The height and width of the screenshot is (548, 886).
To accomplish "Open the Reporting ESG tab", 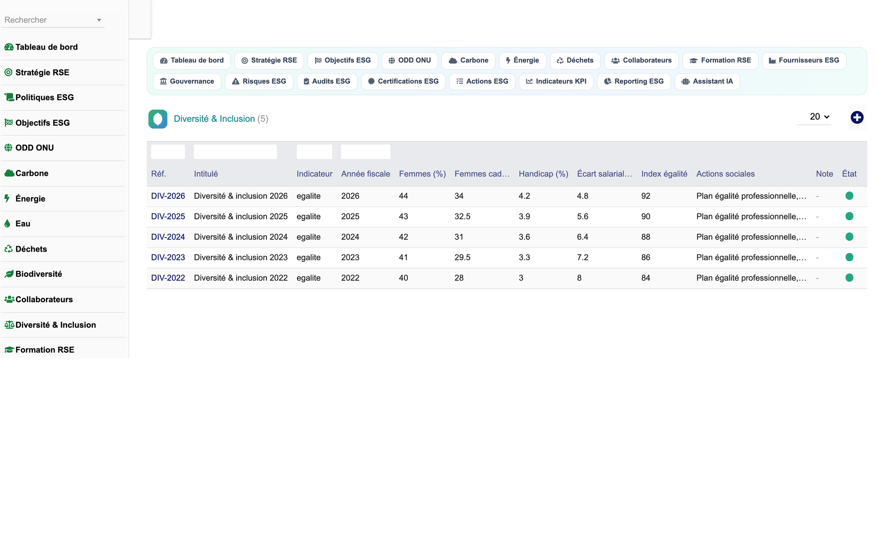I will tap(633, 81).
